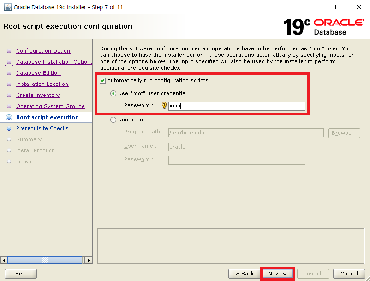Click the Help button
The width and height of the screenshot is (370, 281).
(x=21, y=274)
